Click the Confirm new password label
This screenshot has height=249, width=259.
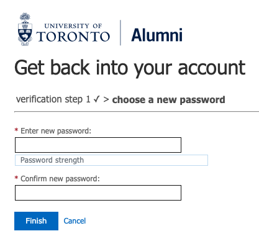pyautogui.click(x=60, y=179)
